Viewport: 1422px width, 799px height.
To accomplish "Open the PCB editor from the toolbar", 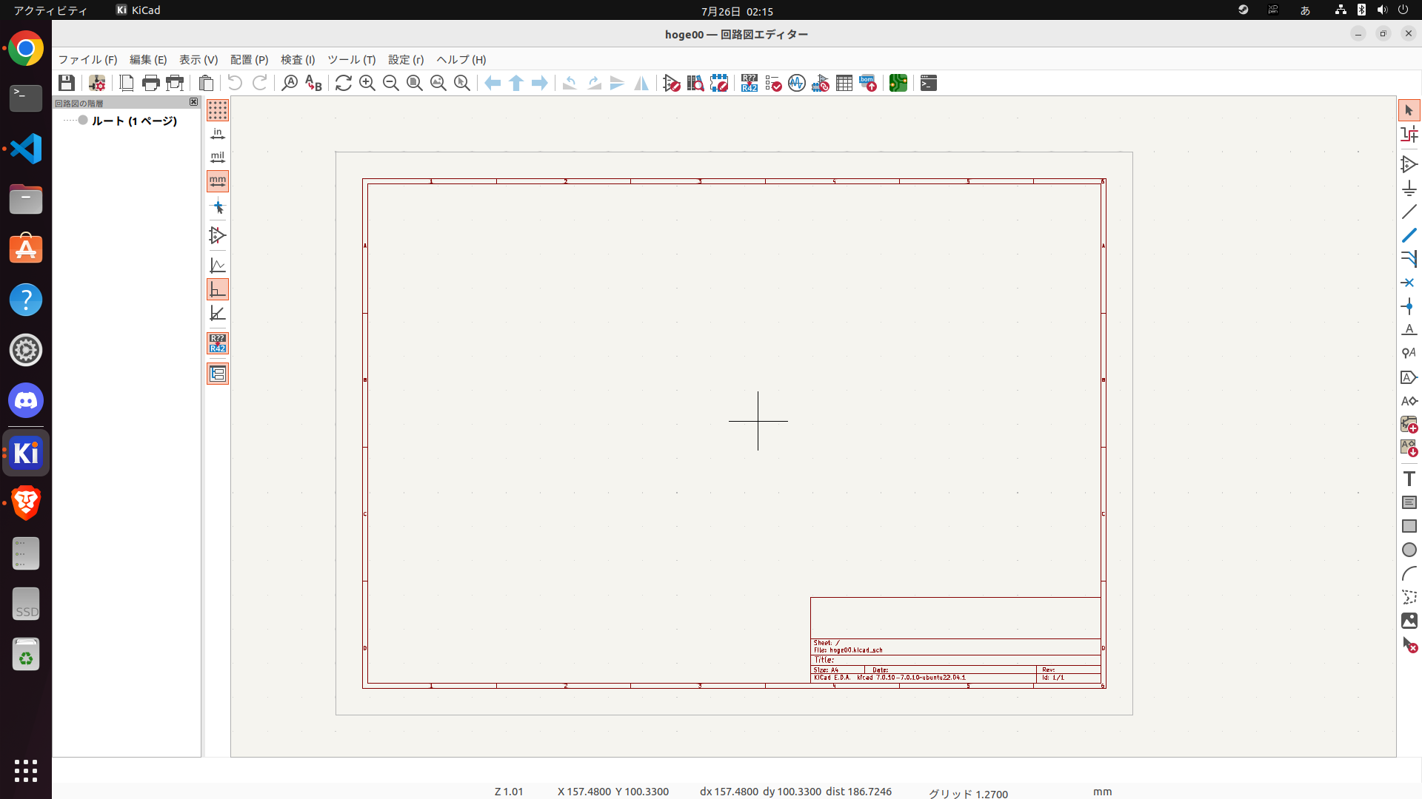I will coord(898,83).
